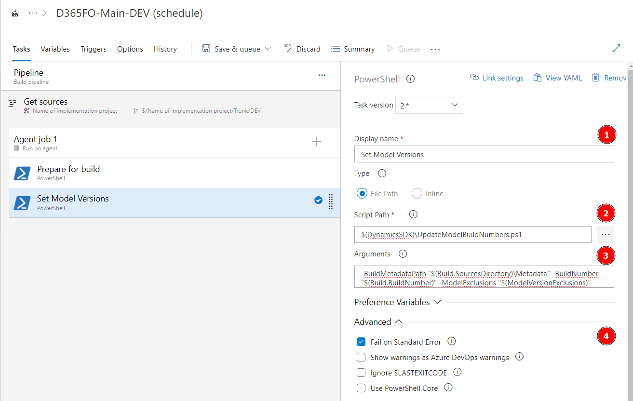This screenshot has width=633, height=401.
Task: Click the toolbar more actions ellipsis
Action: tap(435, 49)
